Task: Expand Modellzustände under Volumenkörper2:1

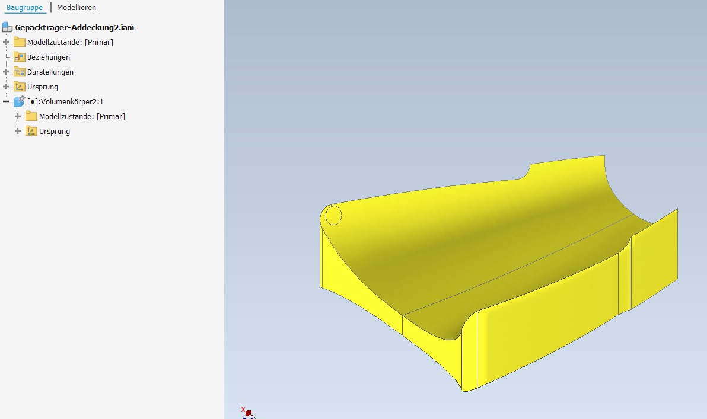Action: point(18,116)
